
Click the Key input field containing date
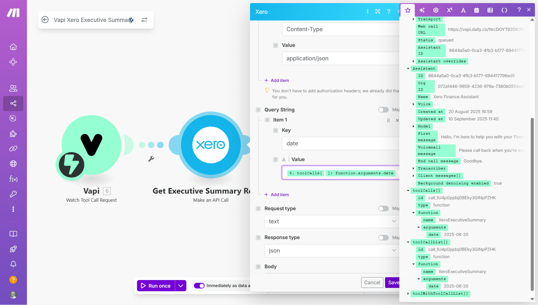(340, 143)
